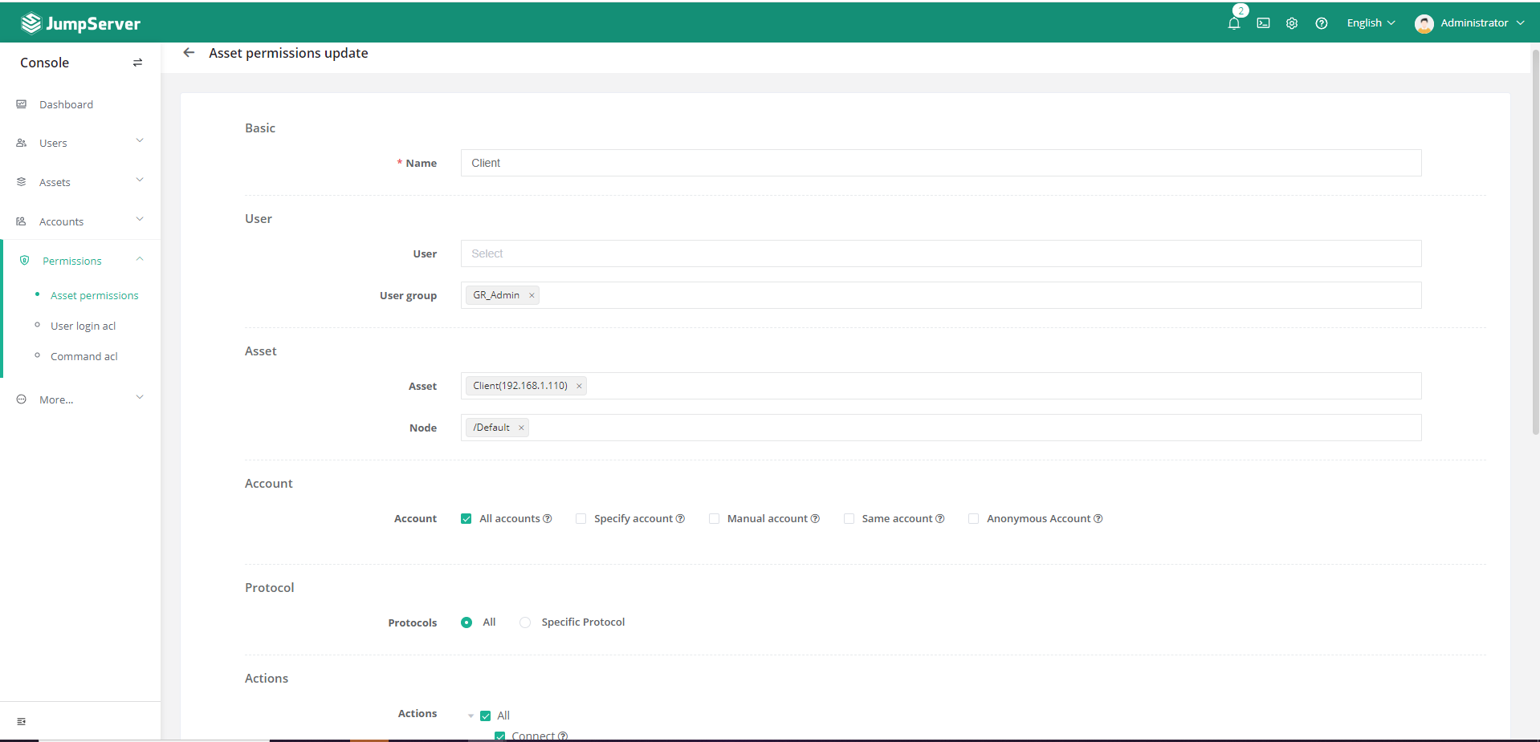
Task: Click the help question mark icon
Action: (1321, 23)
